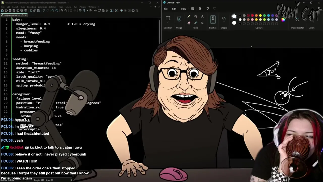The image size is (323, 182).
Task: Open the View menu in Paint
Action: click(x=183, y=9)
